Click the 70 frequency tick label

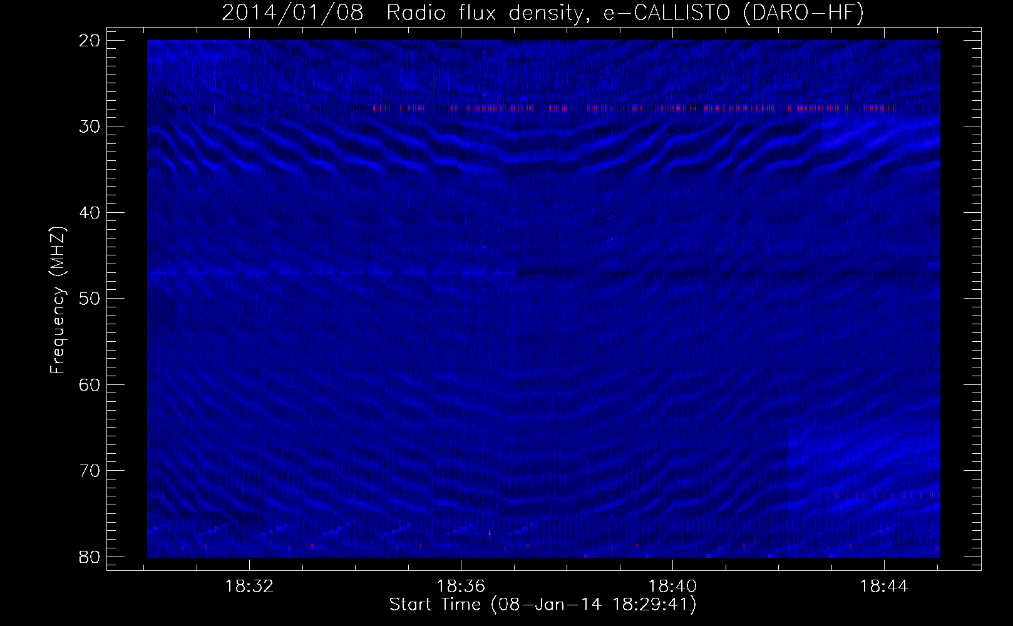pos(90,471)
